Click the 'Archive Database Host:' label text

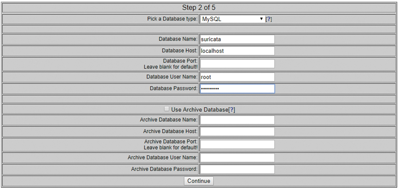coord(170,131)
